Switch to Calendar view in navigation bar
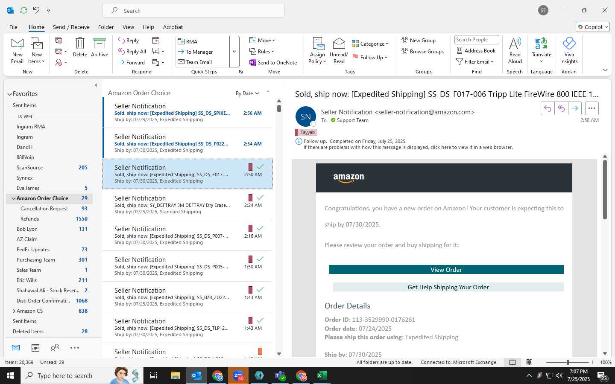 pos(35,348)
